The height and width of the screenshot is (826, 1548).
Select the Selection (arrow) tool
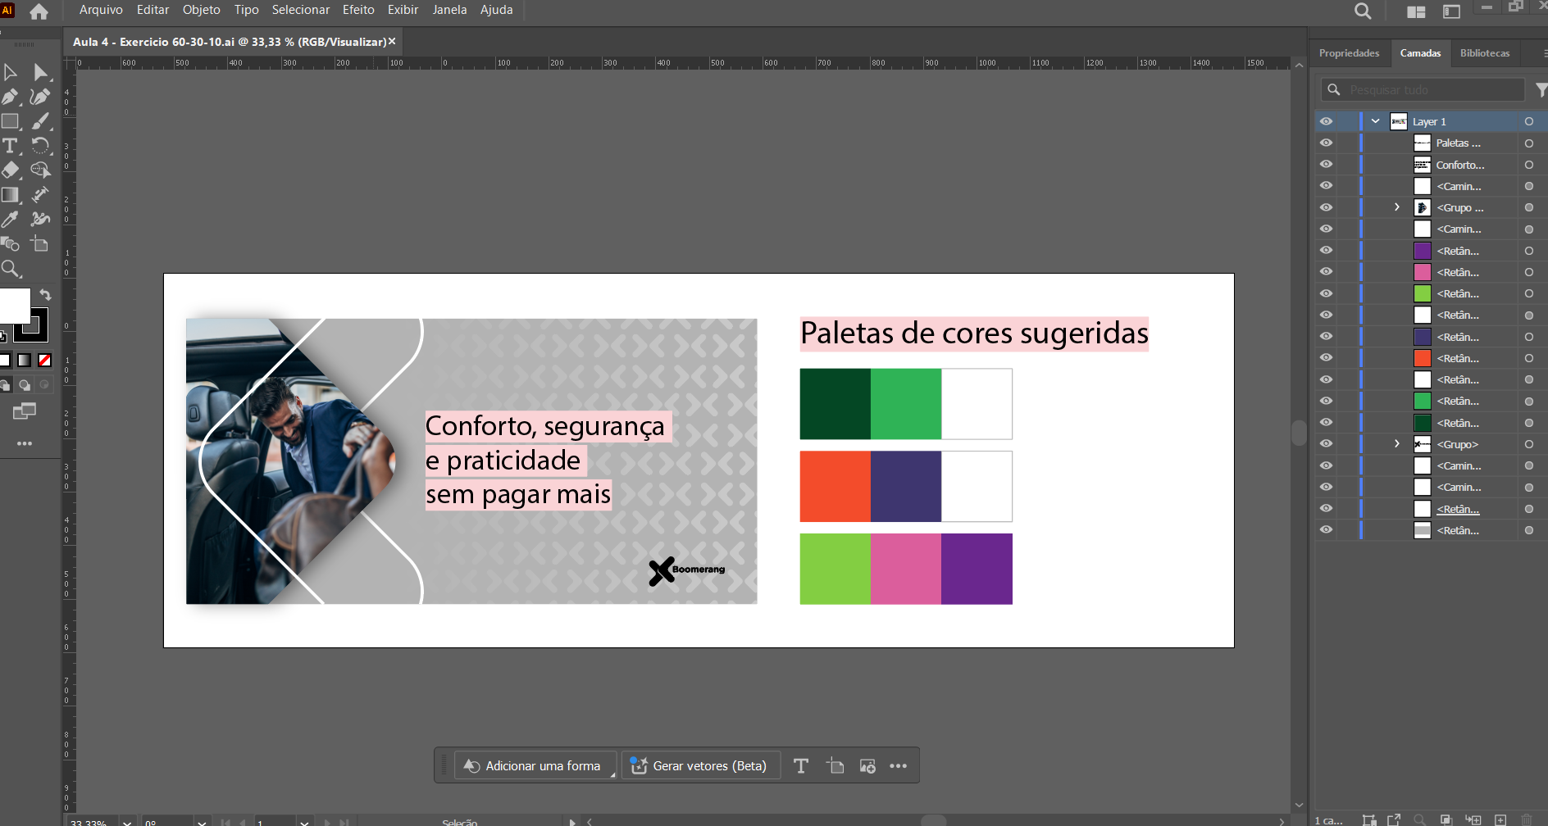pyautogui.click(x=11, y=72)
